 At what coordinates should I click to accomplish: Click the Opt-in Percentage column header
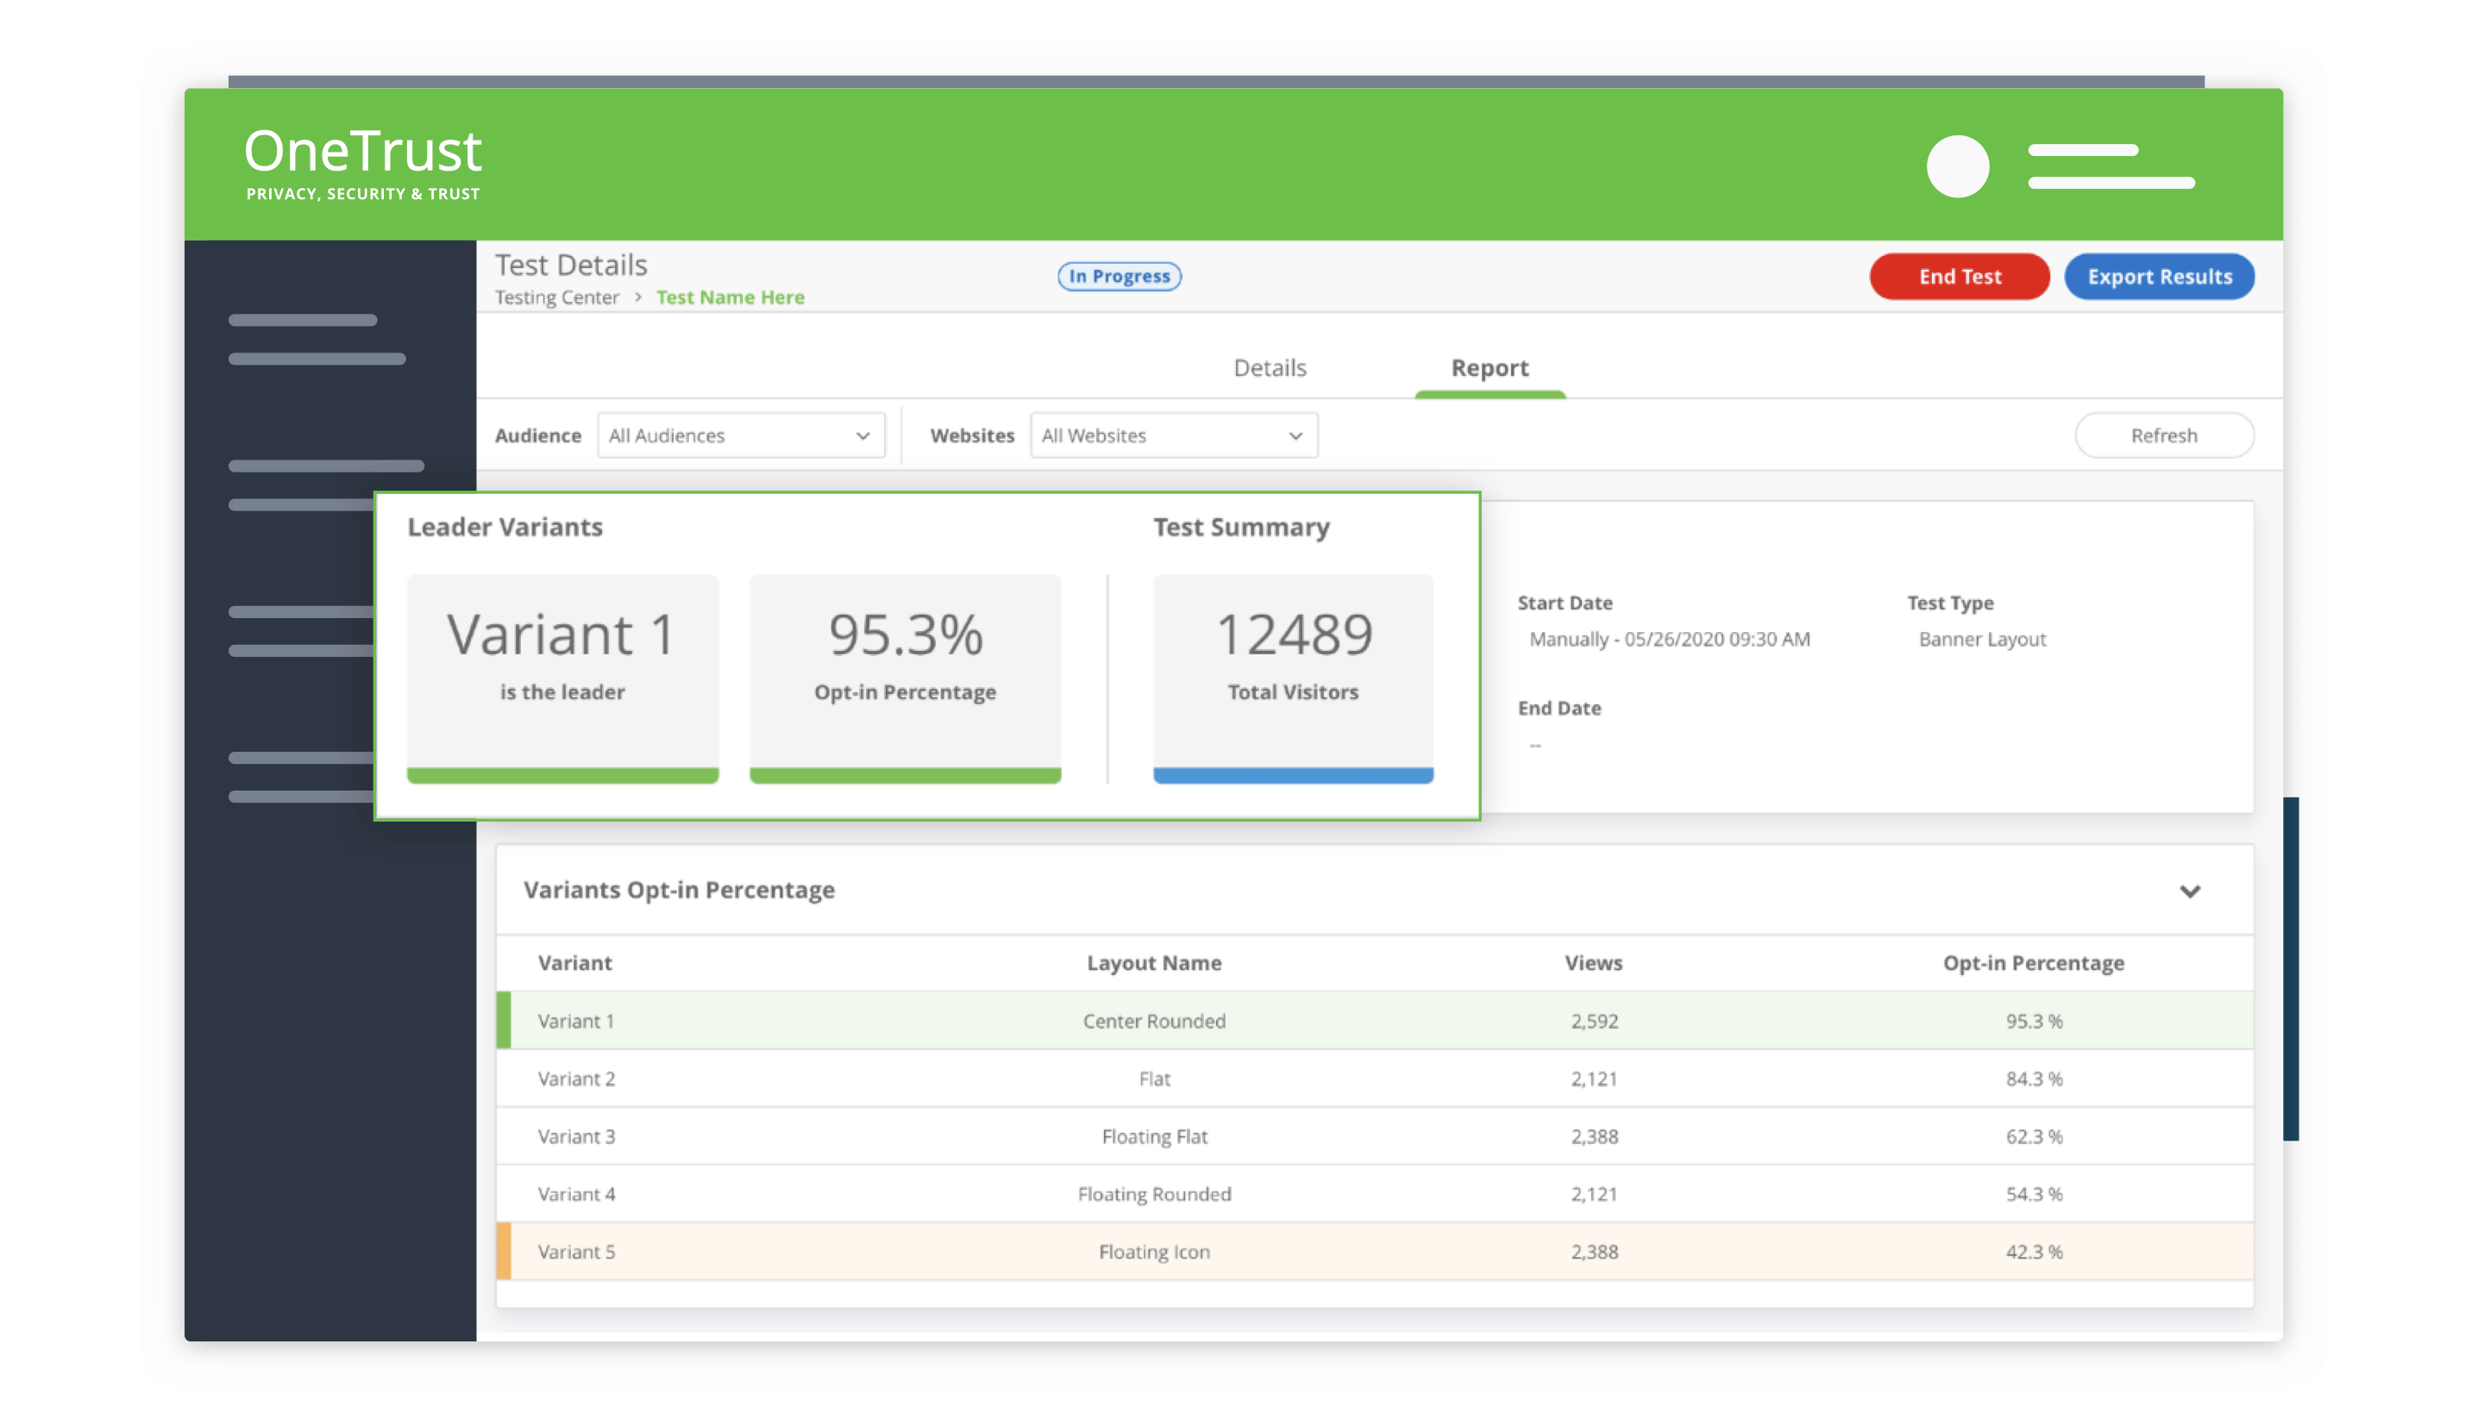tap(2034, 963)
